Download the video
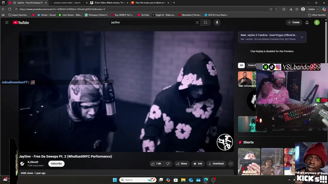Viewport: 328px width, 184px height. coord(216,164)
